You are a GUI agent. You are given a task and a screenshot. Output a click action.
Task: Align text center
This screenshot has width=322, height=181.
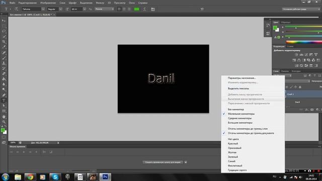(124, 9)
